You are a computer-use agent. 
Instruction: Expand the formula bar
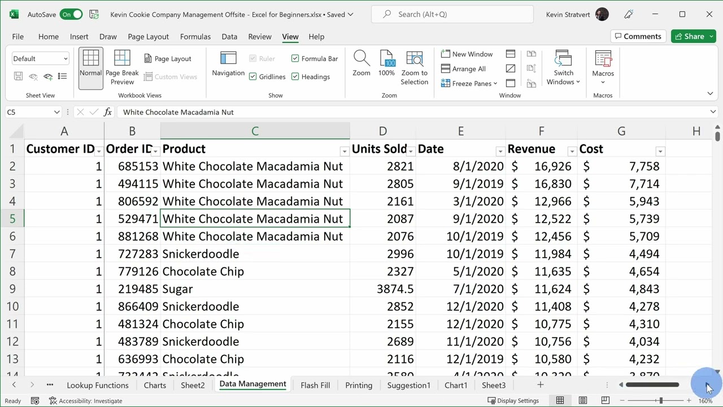coord(713,112)
